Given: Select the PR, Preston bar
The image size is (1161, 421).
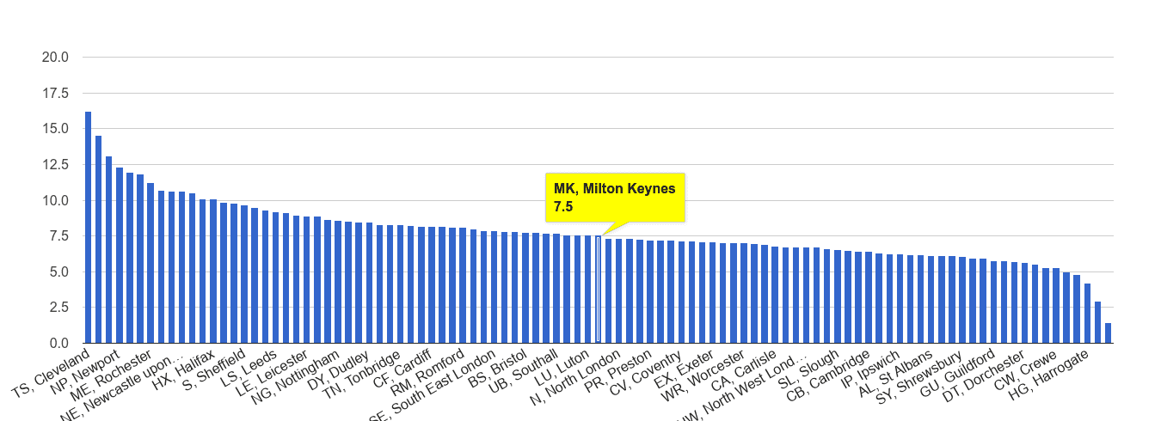Looking at the screenshot, I should (x=650, y=292).
